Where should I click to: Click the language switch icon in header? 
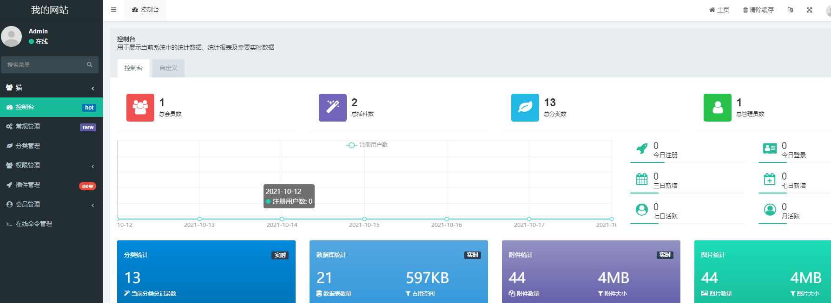pos(791,10)
